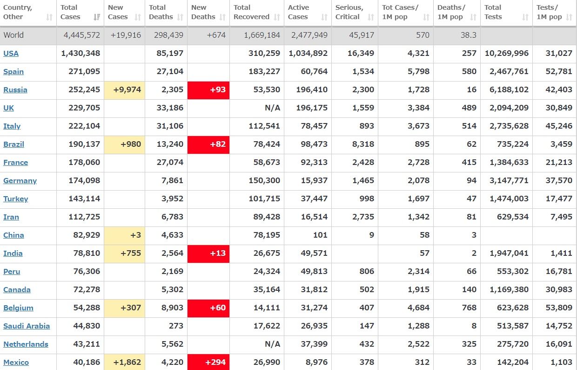Click sort arrows in Tot Cases/1M pop header
Viewport: 577px width, 370px height.
(x=426, y=17)
